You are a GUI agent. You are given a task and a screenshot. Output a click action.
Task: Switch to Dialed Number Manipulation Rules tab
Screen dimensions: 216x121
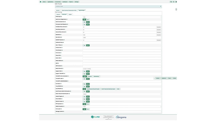pos(69,10)
